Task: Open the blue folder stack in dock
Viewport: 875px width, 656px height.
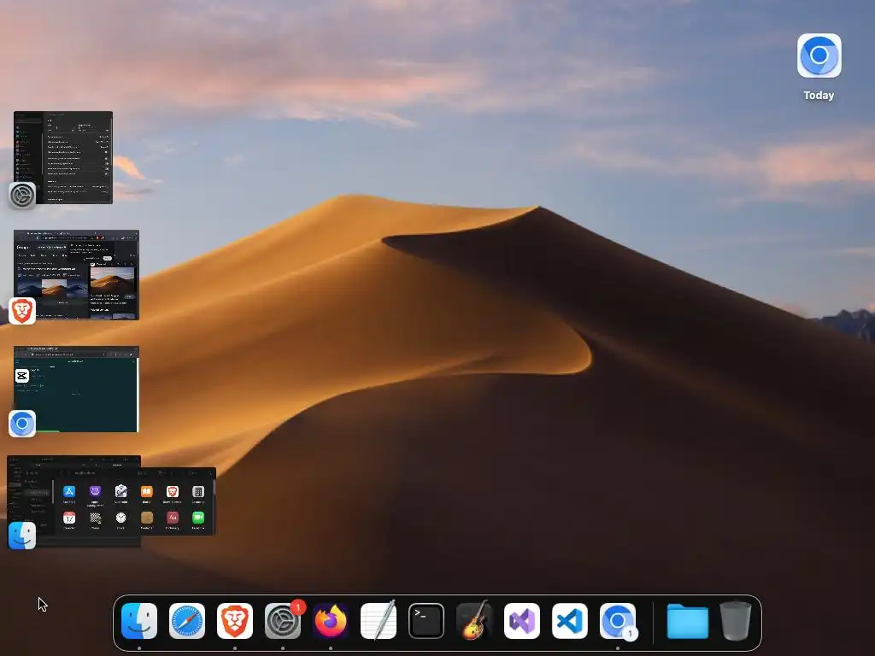Action: (688, 621)
